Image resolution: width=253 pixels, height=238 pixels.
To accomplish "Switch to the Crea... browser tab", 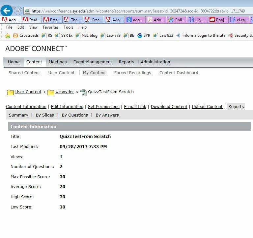I will tap(94, 20).
